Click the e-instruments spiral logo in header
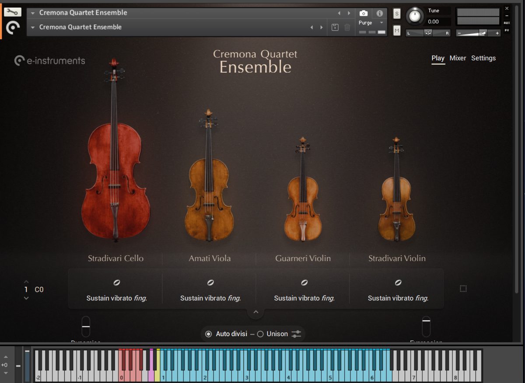 click(x=13, y=28)
